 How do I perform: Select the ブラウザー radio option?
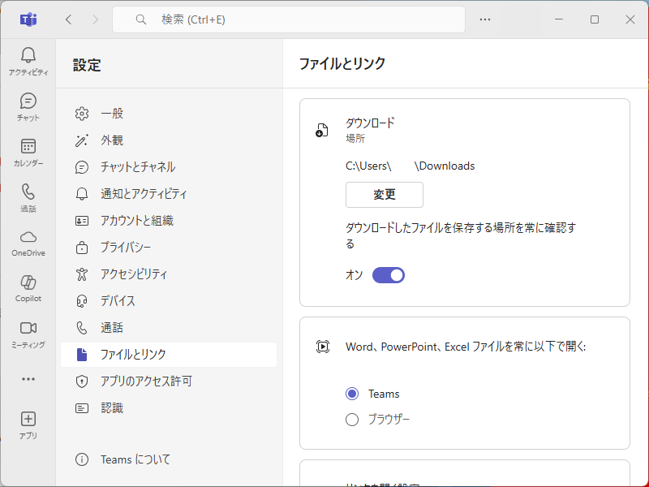point(352,420)
